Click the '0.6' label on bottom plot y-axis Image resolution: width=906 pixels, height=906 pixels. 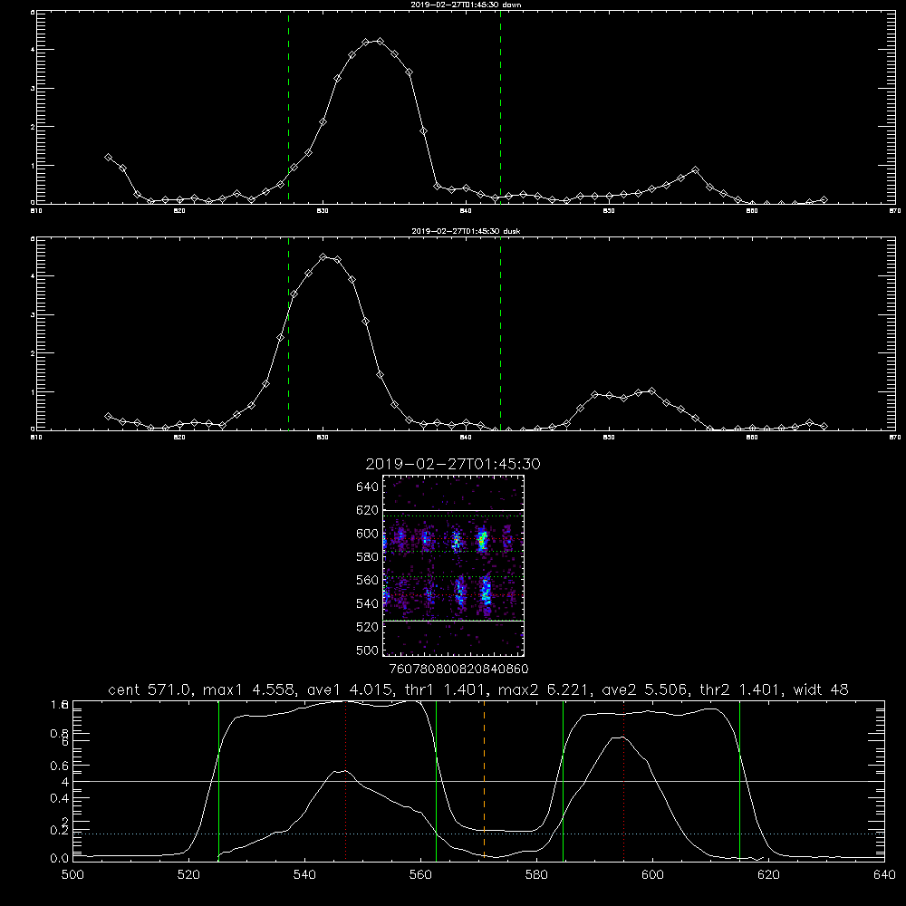60,766
